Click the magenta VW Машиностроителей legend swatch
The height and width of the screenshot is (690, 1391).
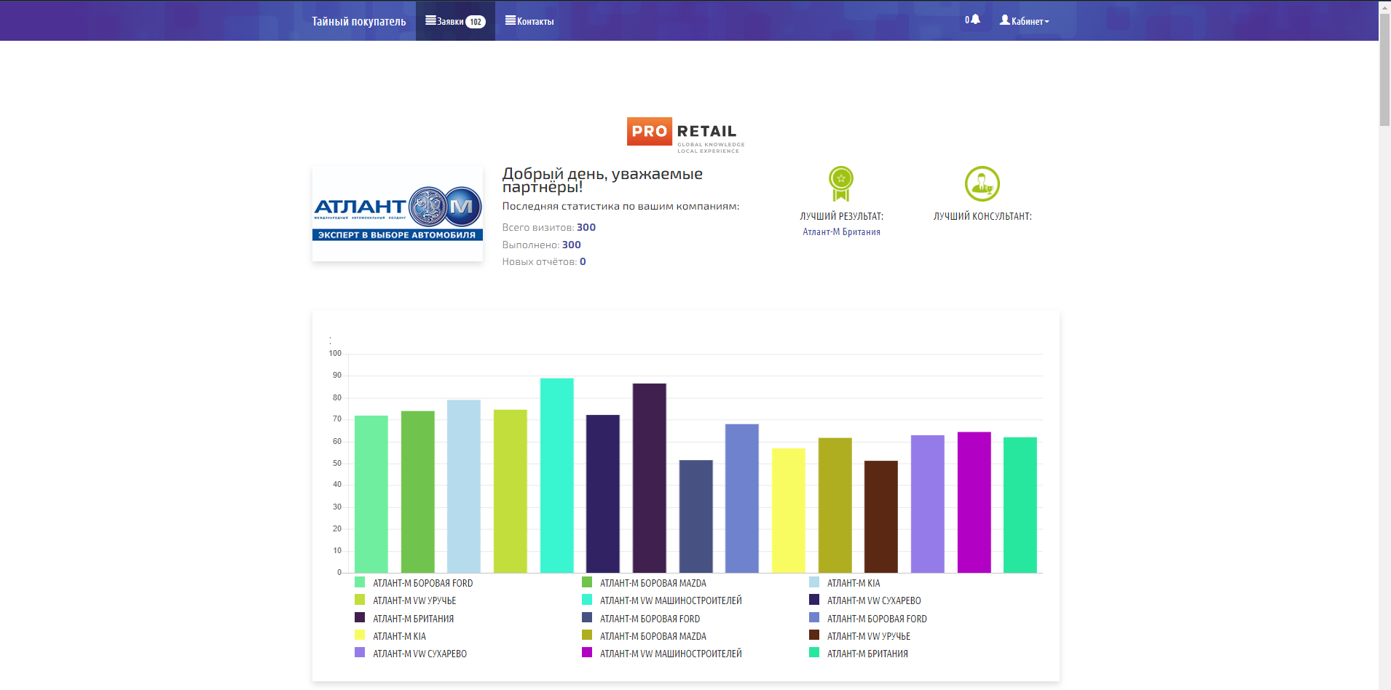587,653
